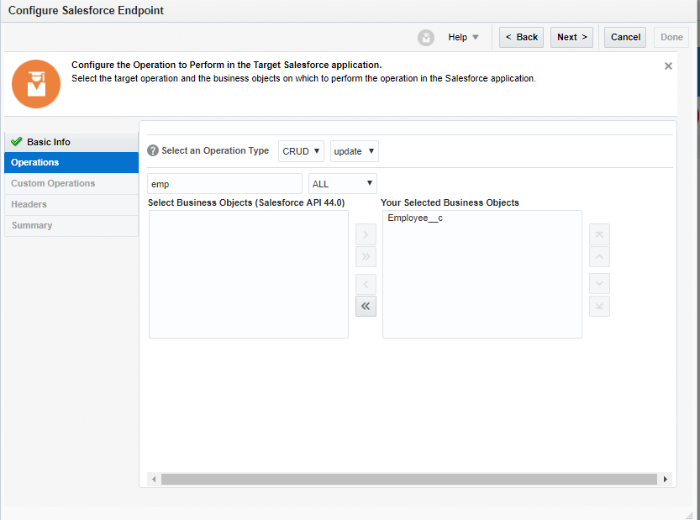Go to the Basic Info step

(71, 142)
